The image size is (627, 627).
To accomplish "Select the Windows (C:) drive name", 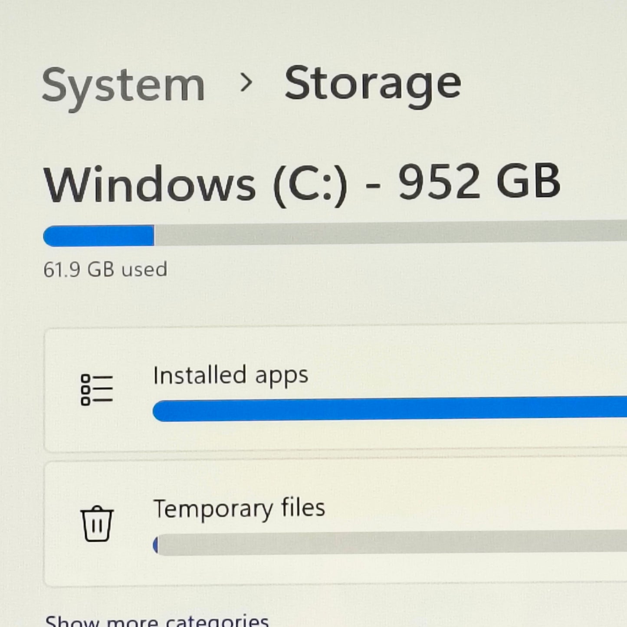I will (195, 185).
